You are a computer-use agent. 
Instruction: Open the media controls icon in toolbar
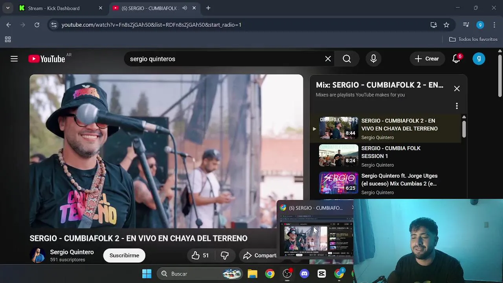click(466, 25)
